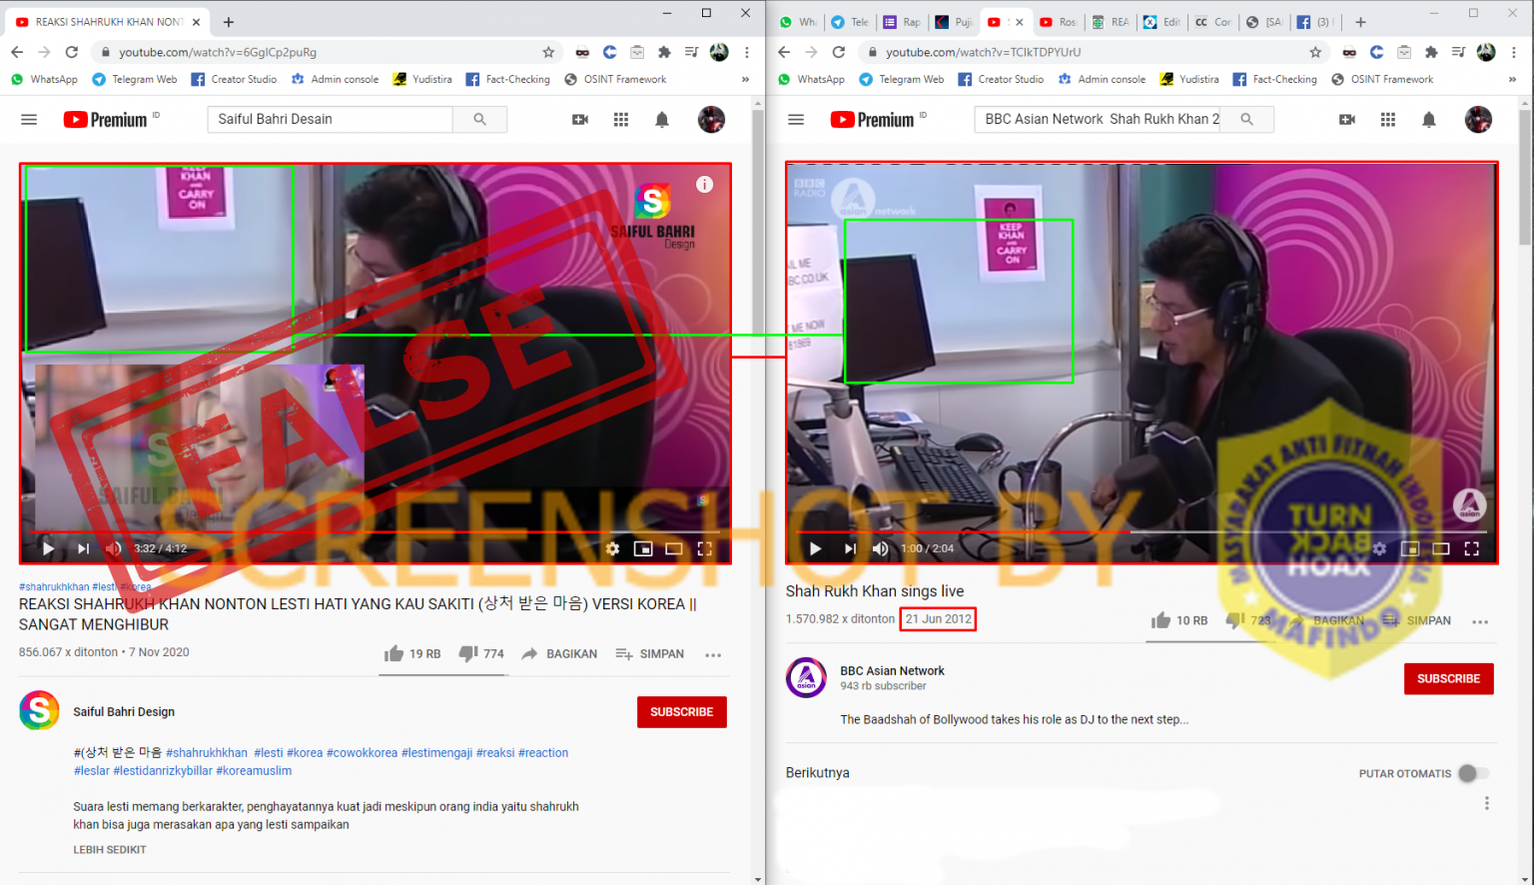1534x885 pixels.
Task: Open Chrome extensions puzzle icon in right window
Action: 1431,52
